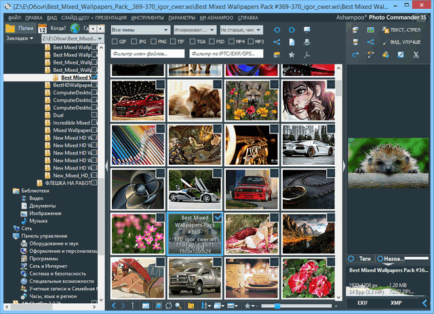This screenshot has width=434, height=314.
Task: Click the favorites star icon in filter toolbar
Action: (292, 54)
